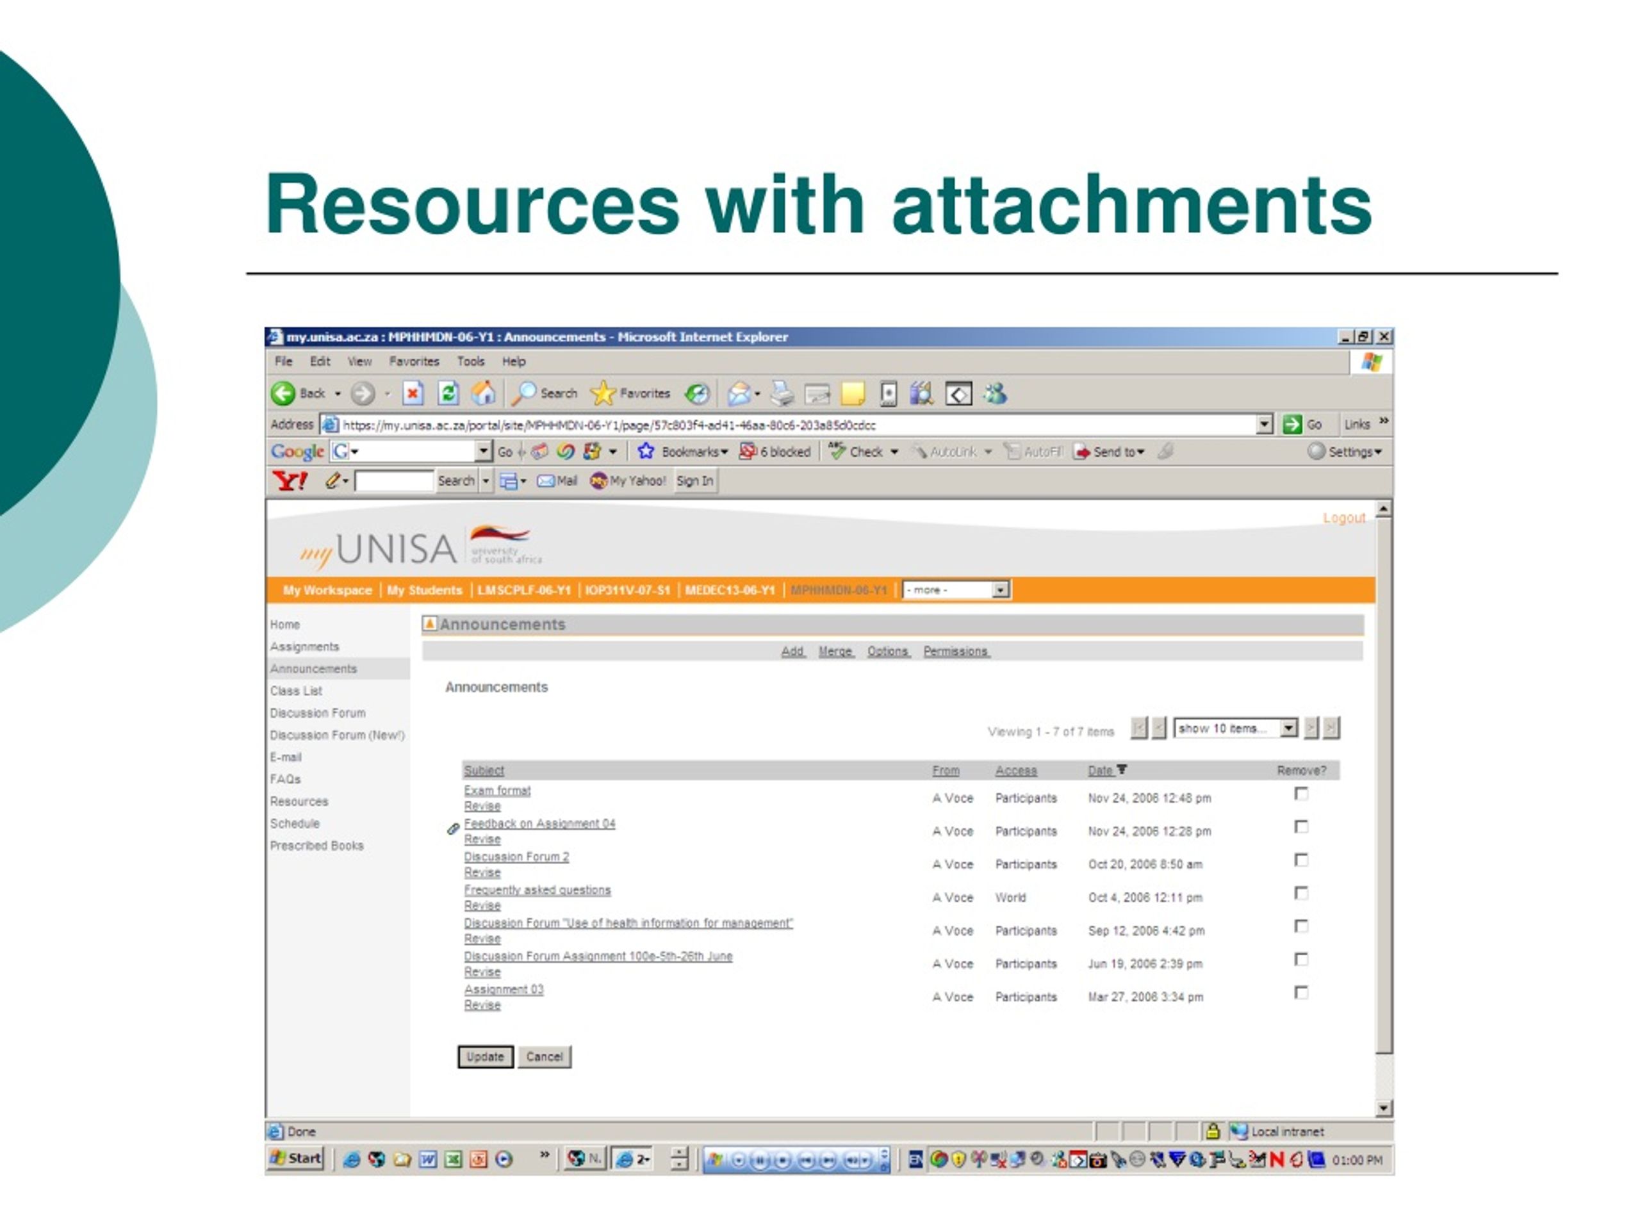Click the Add announcement link
This screenshot has width=1640, height=1230.
tap(792, 651)
